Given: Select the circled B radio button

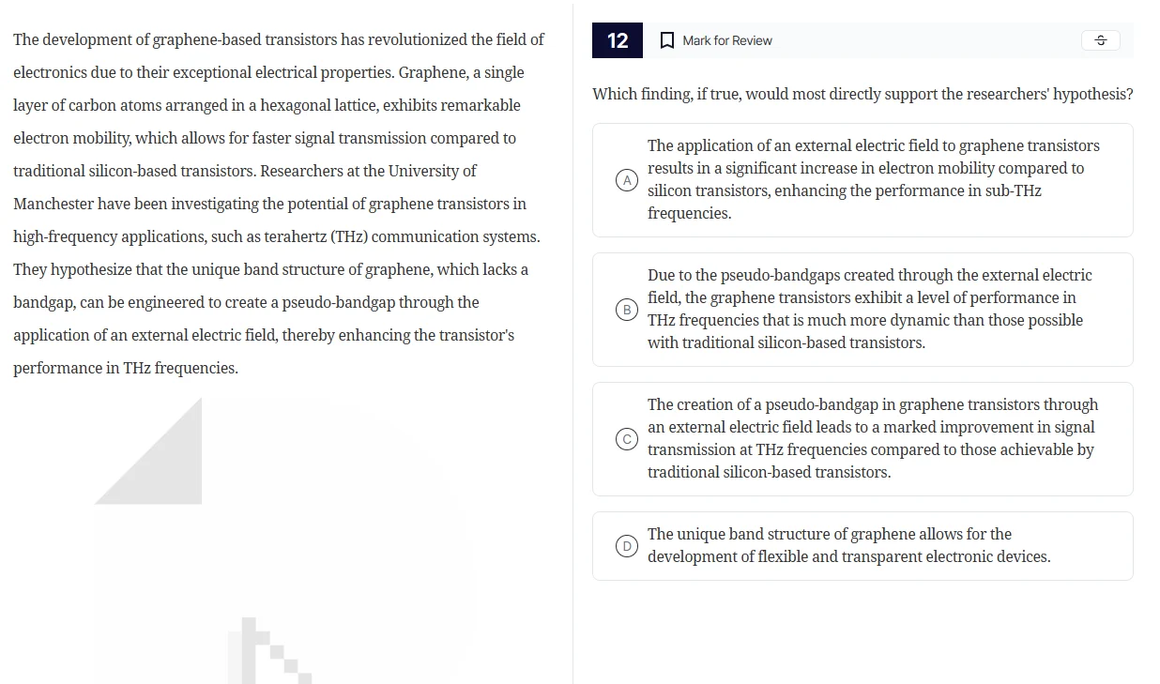Looking at the screenshot, I should pyautogui.click(x=627, y=310).
